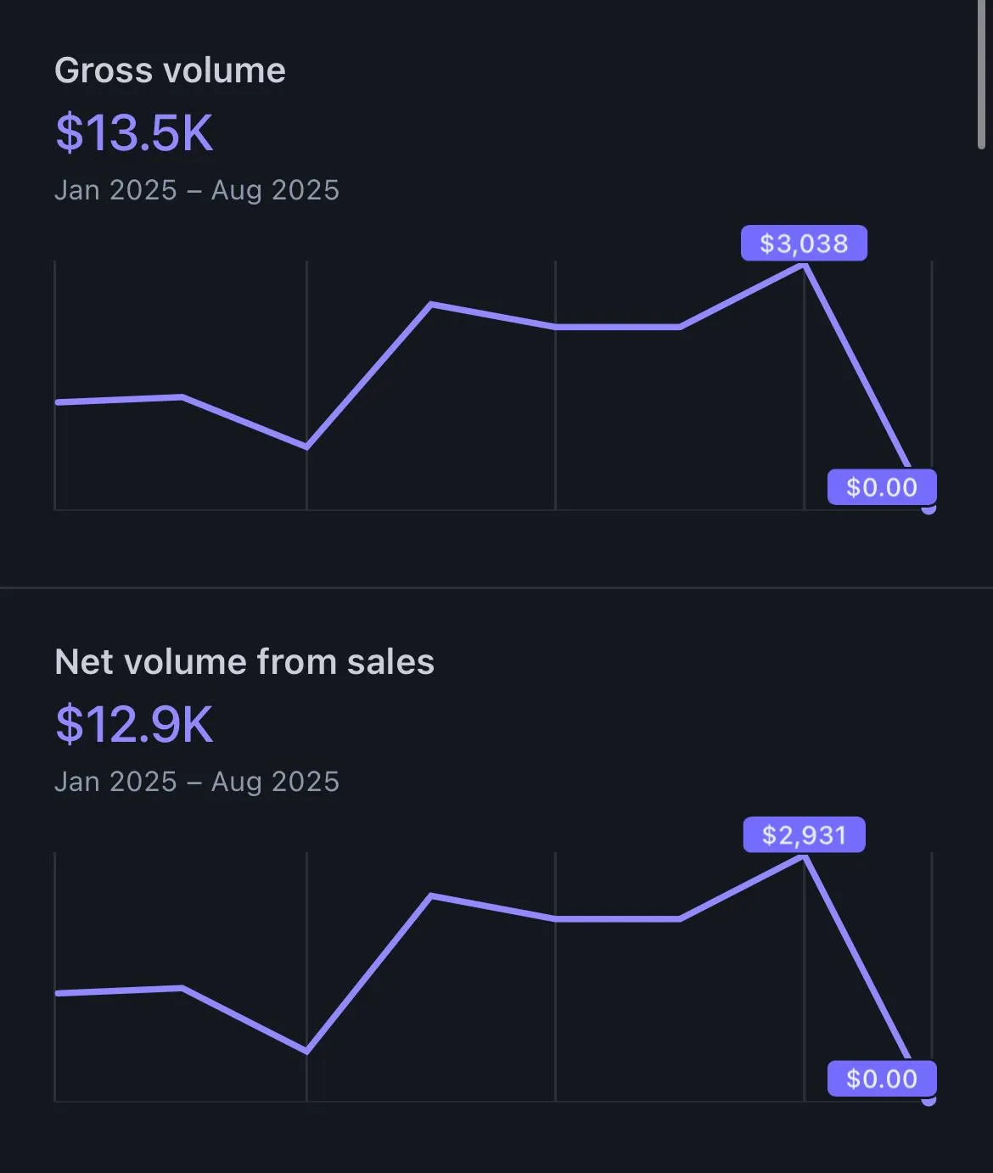Click the $3,038 peak value label

click(x=804, y=244)
